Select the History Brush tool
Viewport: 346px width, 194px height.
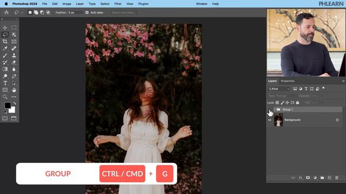click(5, 63)
